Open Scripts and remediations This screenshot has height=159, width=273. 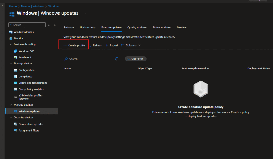[x=33, y=83]
